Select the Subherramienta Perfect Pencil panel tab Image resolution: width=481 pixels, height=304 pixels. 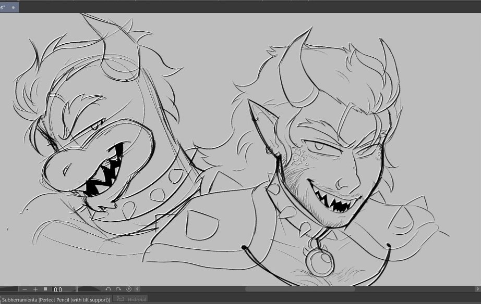(56, 300)
